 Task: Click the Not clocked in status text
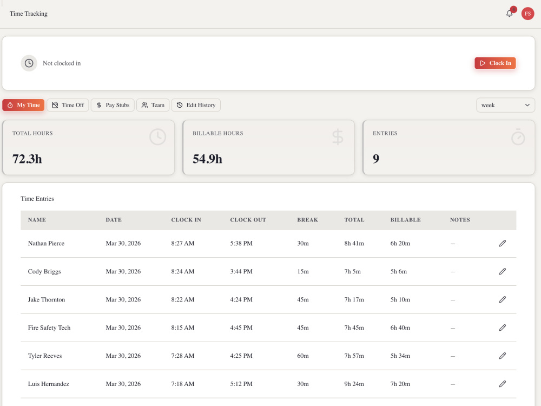click(x=62, y=63)
